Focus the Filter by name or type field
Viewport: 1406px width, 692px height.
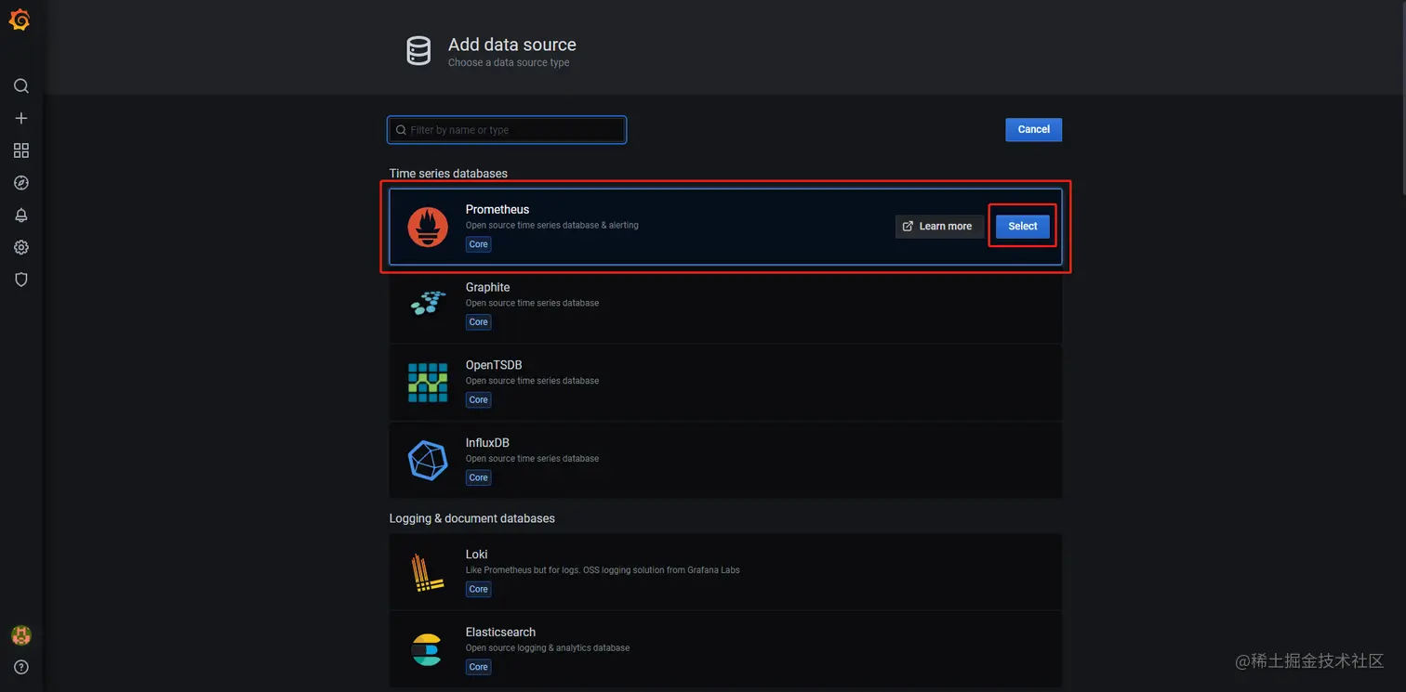(507, 130)
